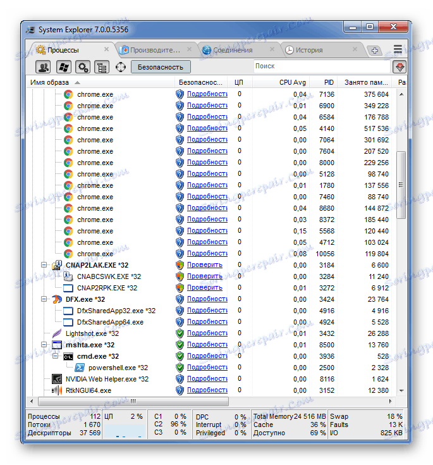Collapse the cmd.exe subtree

56,356
